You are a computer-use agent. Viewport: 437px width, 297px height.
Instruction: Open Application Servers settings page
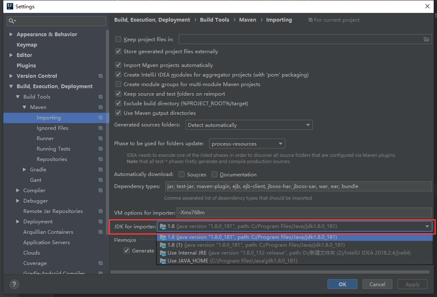point(47,243)
